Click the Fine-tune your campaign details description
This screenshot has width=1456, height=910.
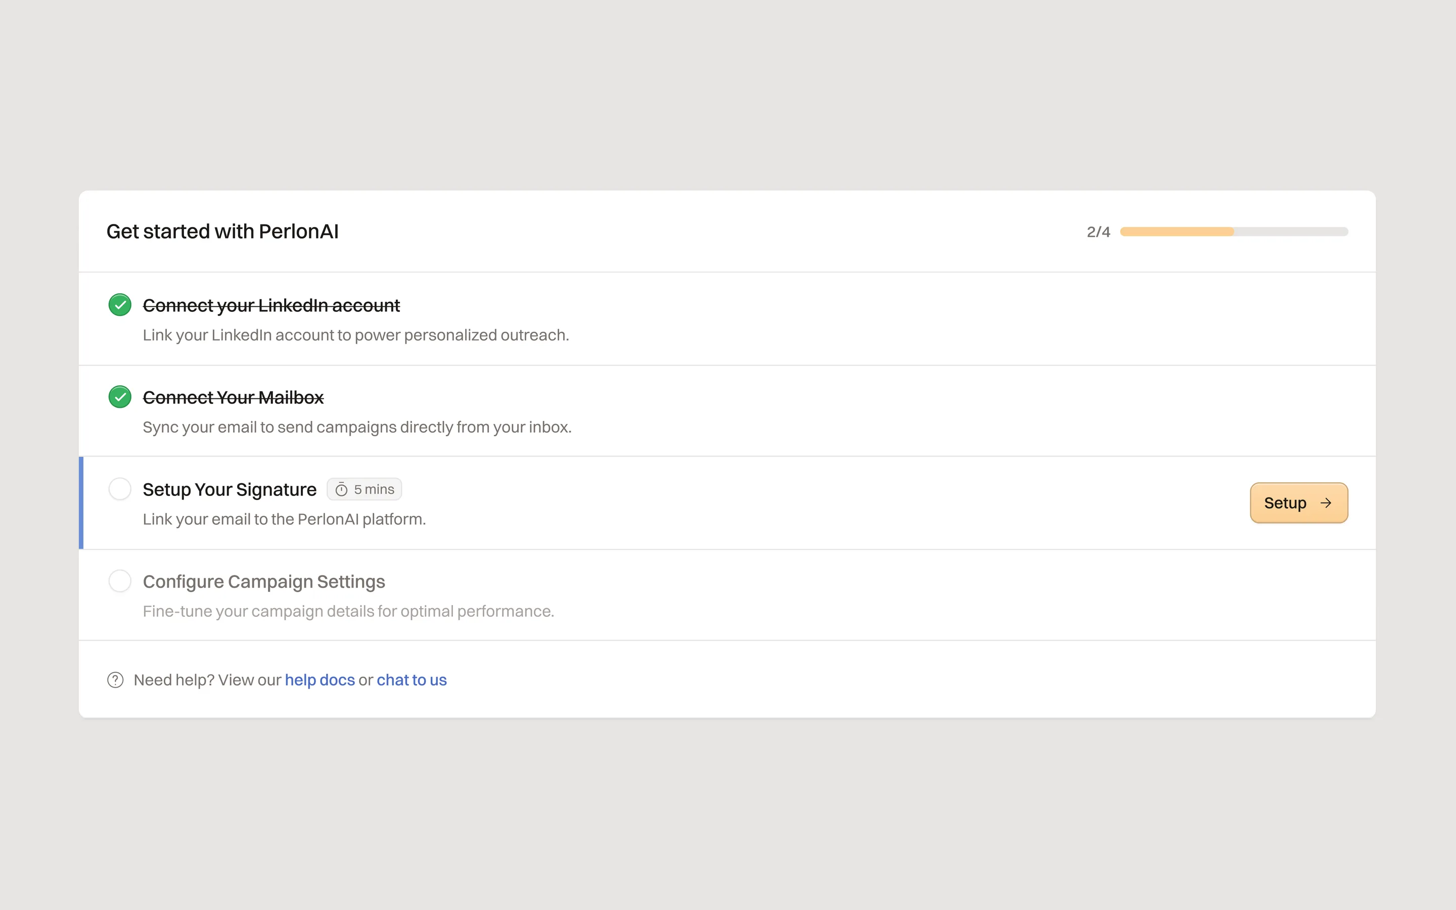tap(348, 612)
